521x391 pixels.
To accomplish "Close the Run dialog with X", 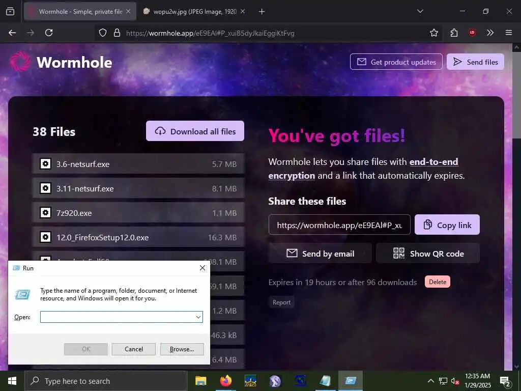I will (x=202, y=268).
